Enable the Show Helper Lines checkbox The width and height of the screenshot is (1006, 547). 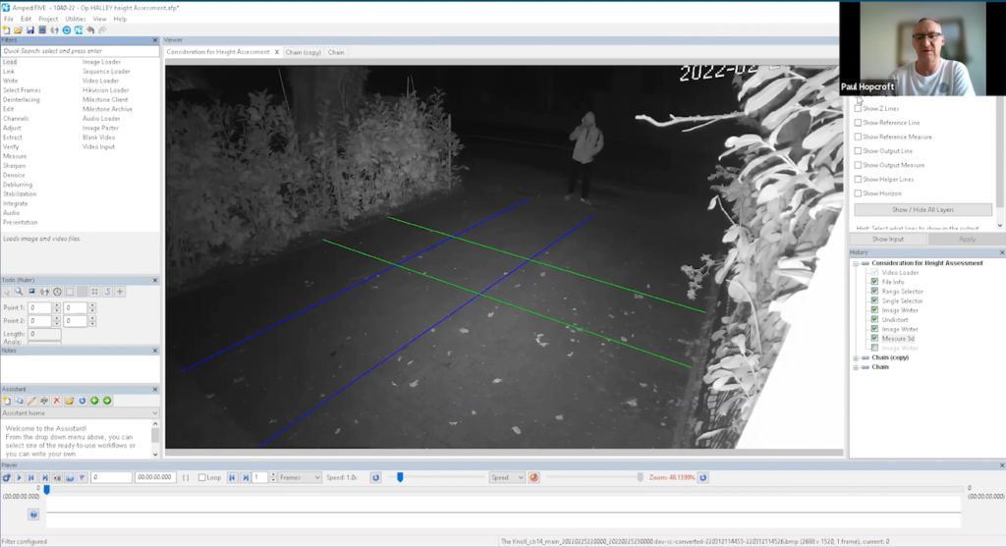coord(858,179)
